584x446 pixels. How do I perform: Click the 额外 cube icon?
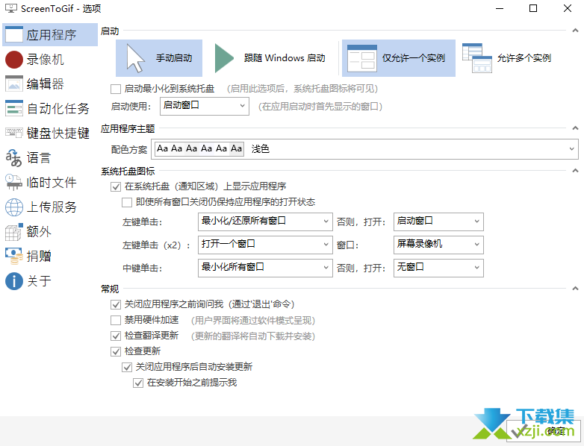pos(14,231)
